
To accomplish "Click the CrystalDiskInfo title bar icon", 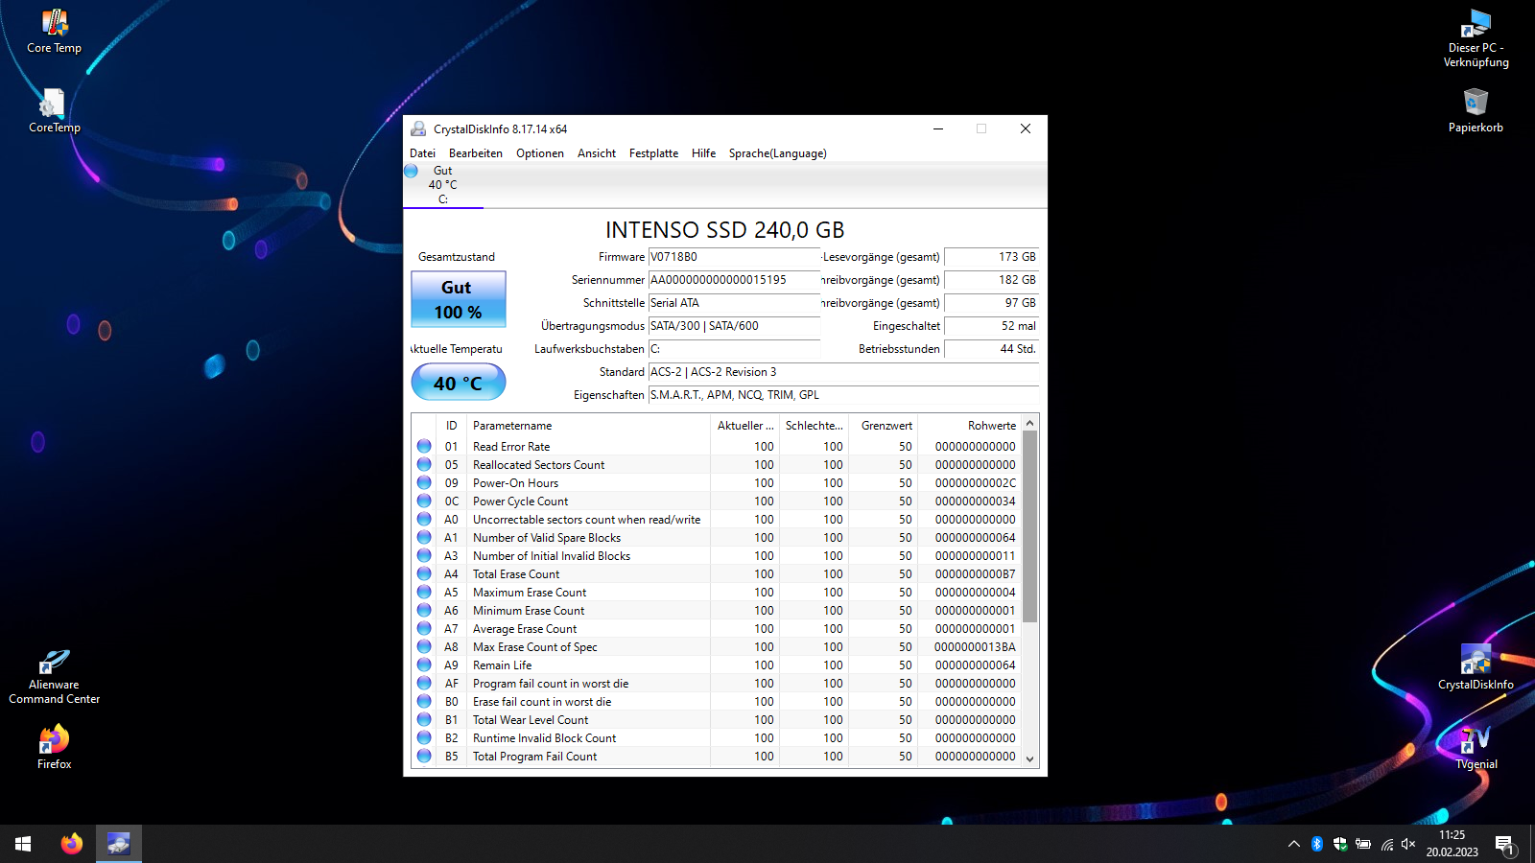I will 418,128.
